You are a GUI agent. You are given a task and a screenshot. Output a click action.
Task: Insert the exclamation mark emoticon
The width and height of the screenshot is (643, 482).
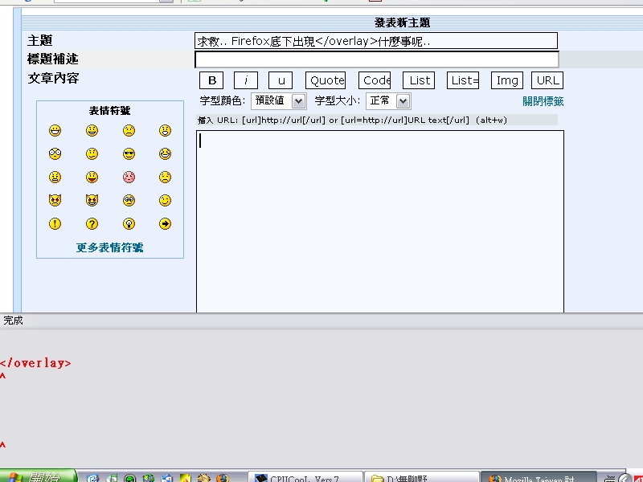55,224
